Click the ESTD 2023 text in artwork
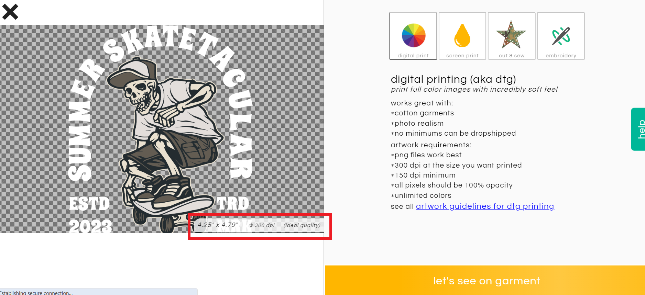The width and height of the screenshot is (645, 295). point(90,215)
